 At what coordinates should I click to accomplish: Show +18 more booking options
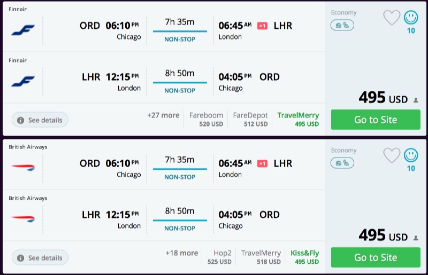pos(181,253)
